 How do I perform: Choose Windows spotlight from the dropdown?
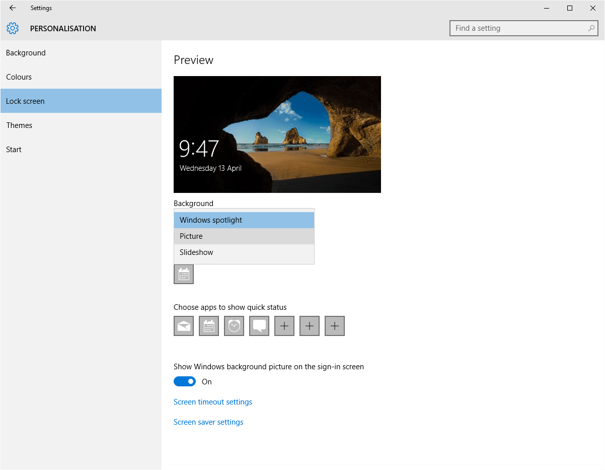244,220
